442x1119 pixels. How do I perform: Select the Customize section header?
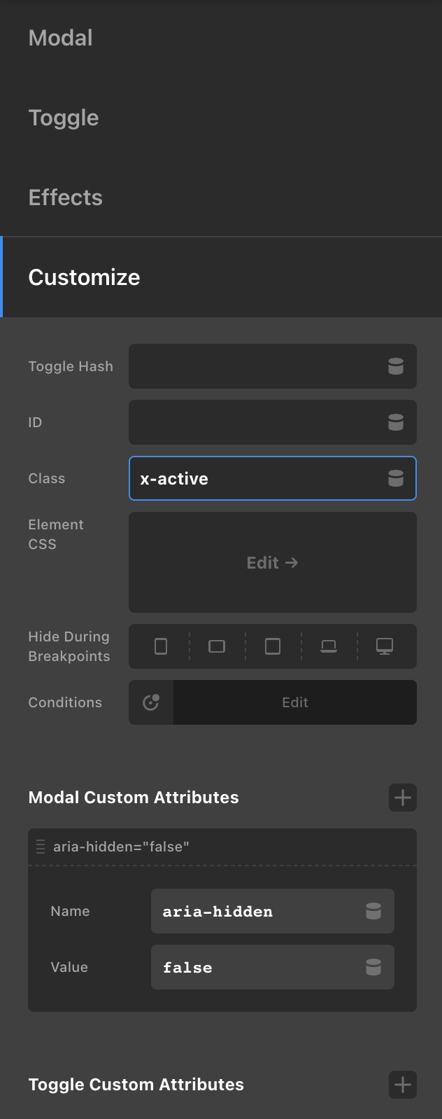85,277
